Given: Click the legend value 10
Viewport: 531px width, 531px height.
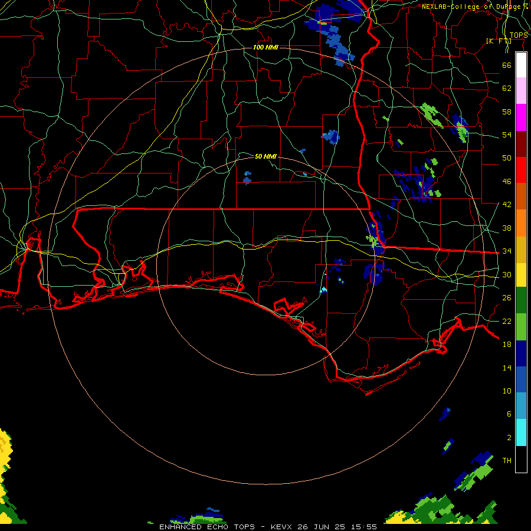Looking at the screenshot, I should 507,391.
